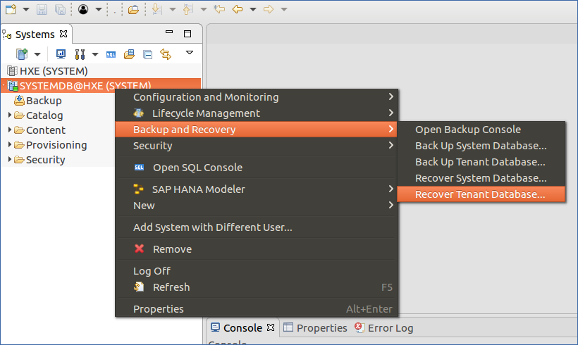The width and height of the screenshot is (578, 345).
Task: Choose Properties in context menu
Action: [x=257, y=309]
